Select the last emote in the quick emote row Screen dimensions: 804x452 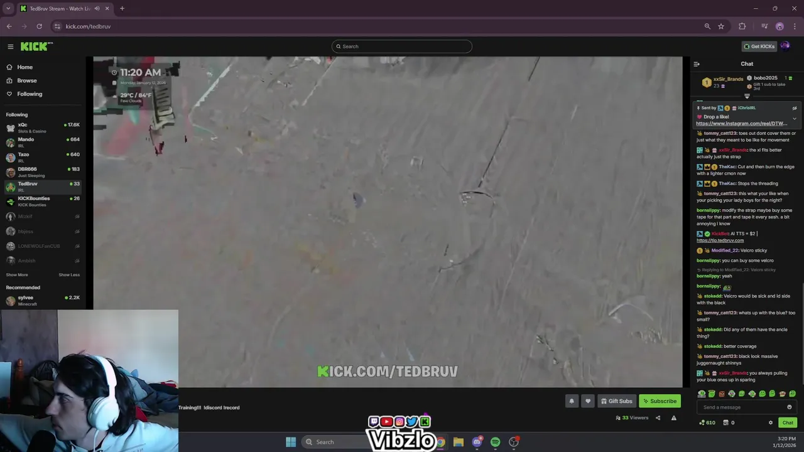(x=792, y=394)
